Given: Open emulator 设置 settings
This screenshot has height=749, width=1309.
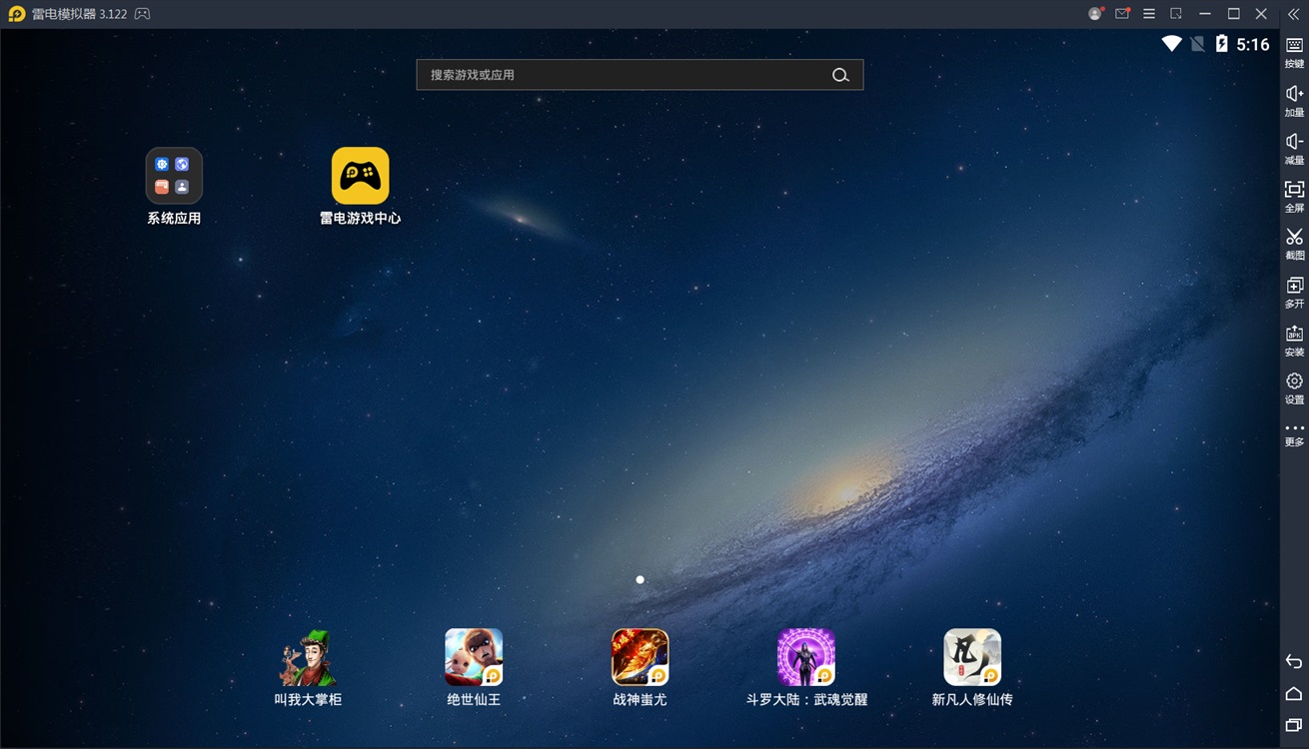Looking at the screenshot, I should pos(1294,387).
